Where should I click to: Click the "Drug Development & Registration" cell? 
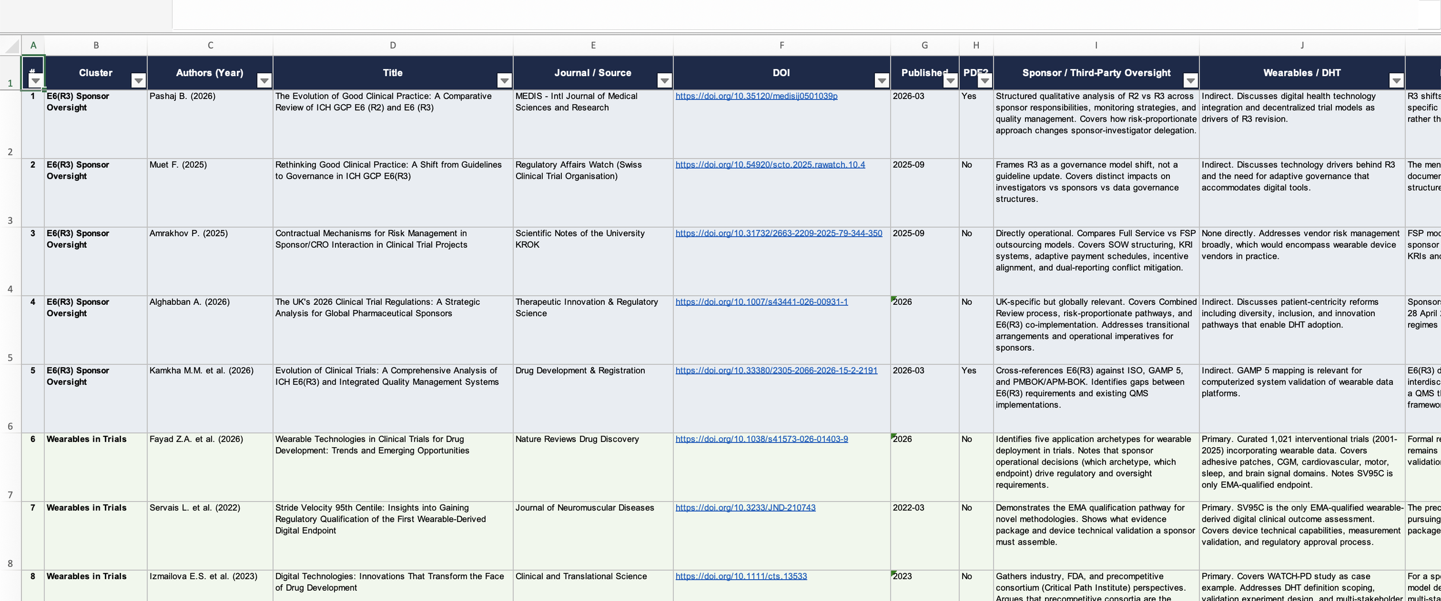pos(593,398)
